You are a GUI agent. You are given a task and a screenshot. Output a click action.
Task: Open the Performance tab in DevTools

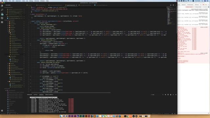(190, 5)
